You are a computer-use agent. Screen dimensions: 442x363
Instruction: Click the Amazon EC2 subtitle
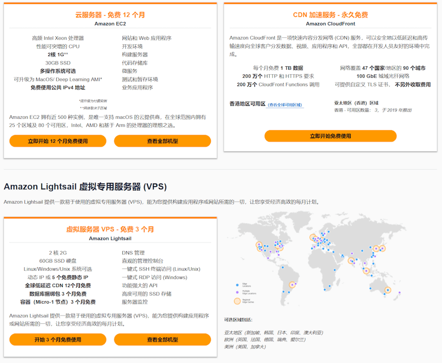click(x=110, y=24)
